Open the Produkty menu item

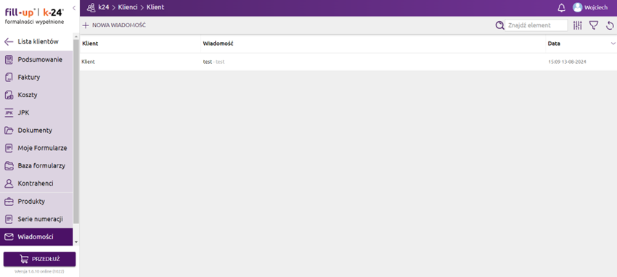(x=36, y=202)
